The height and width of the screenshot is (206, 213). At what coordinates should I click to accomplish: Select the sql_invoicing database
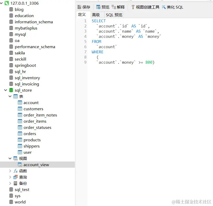[x=27, y=84]
